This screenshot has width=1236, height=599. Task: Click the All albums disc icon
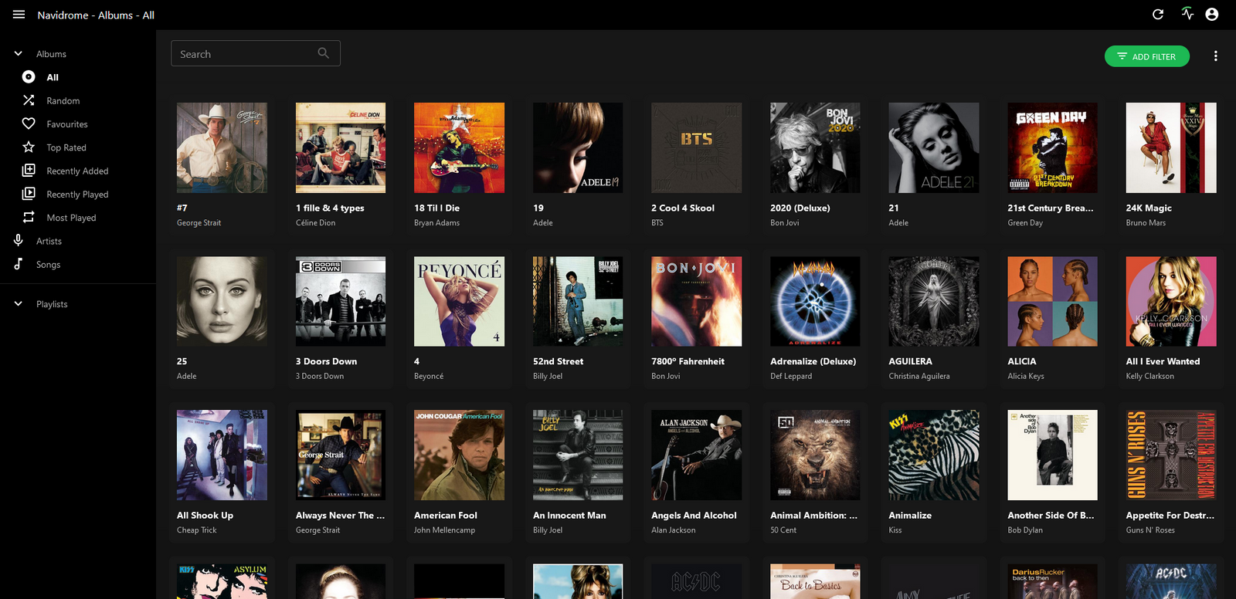[29, 77]
